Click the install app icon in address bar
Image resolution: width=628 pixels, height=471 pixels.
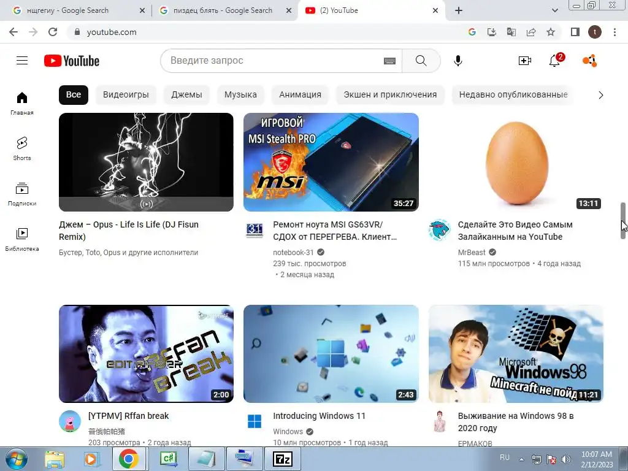[492, 32]
